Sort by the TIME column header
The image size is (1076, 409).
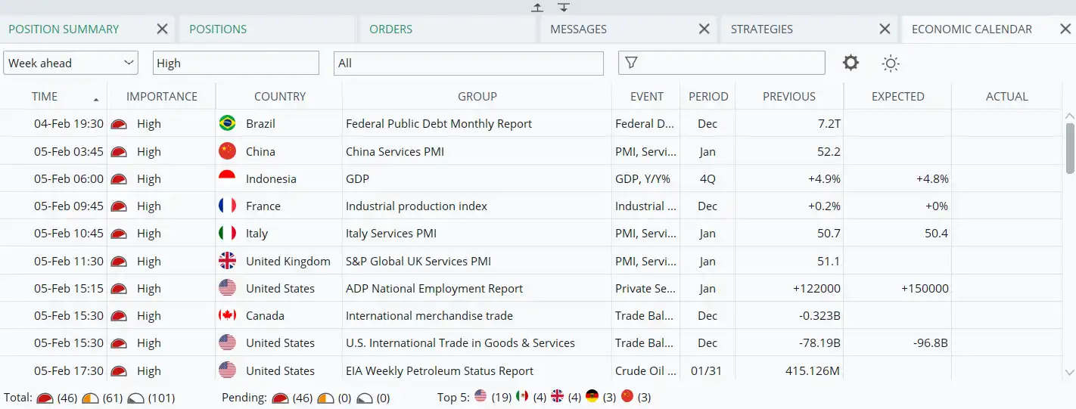(x=45, y=96)
